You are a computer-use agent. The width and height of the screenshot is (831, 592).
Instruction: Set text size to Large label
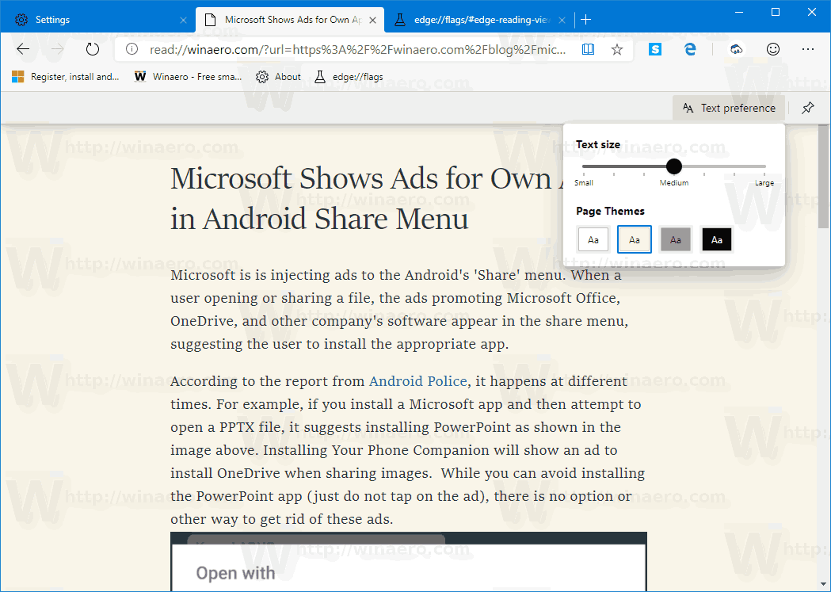(x=764, y=183)
